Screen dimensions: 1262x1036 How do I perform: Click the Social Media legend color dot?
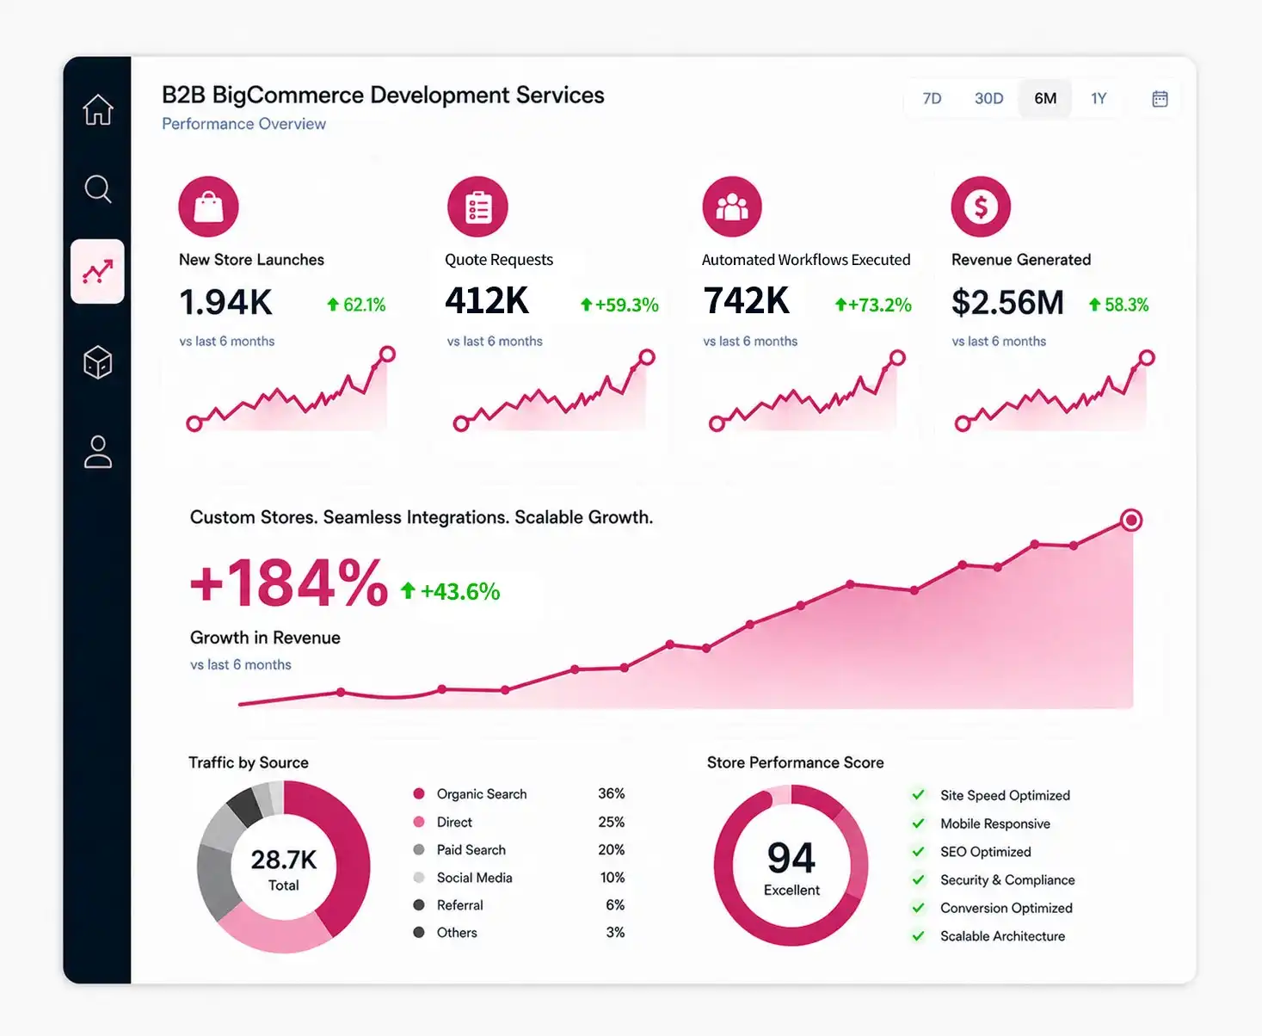(x=419, y=877)
